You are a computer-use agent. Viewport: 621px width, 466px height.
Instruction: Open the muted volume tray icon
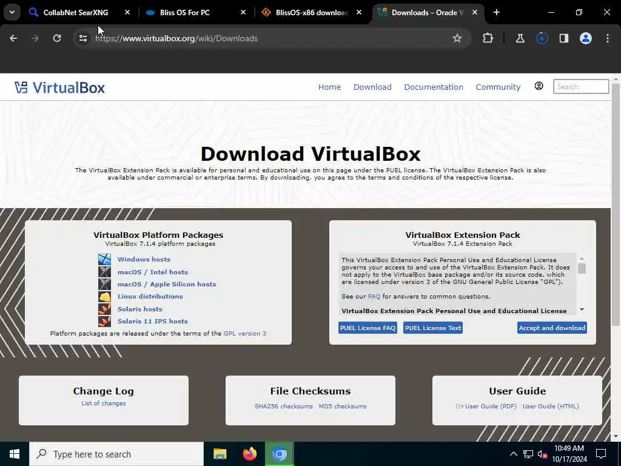[x=543, y=454]
